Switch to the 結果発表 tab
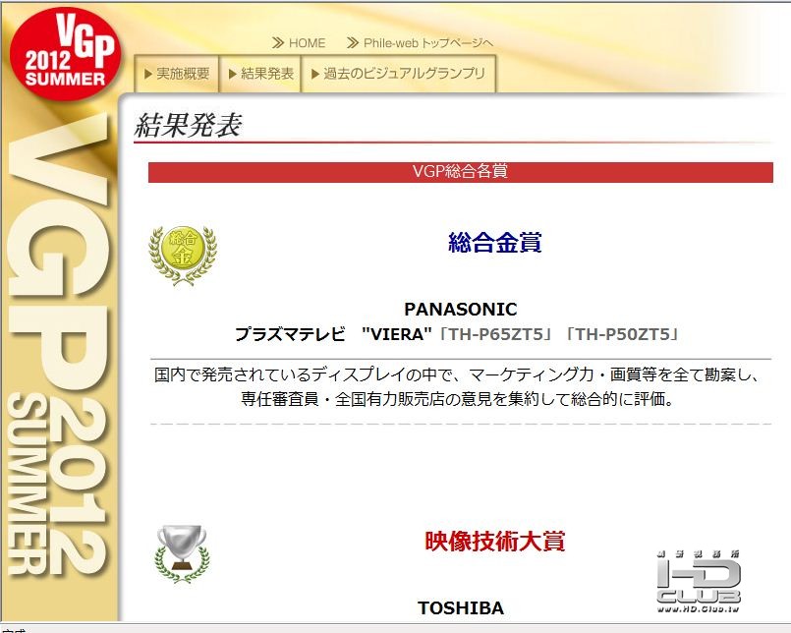 (x=260, y=74)
